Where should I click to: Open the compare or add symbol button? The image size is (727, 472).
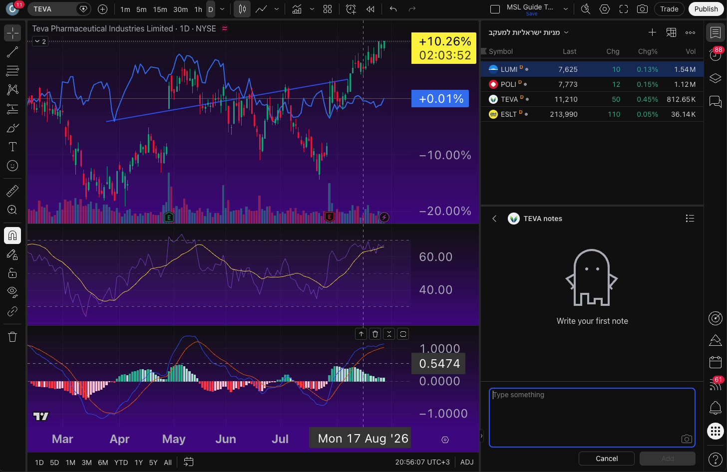[102, 9]
